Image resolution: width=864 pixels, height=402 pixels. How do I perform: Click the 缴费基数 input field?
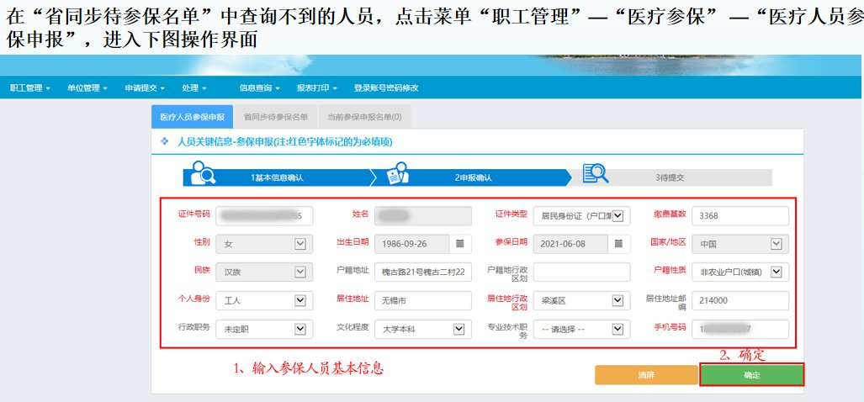741,216
